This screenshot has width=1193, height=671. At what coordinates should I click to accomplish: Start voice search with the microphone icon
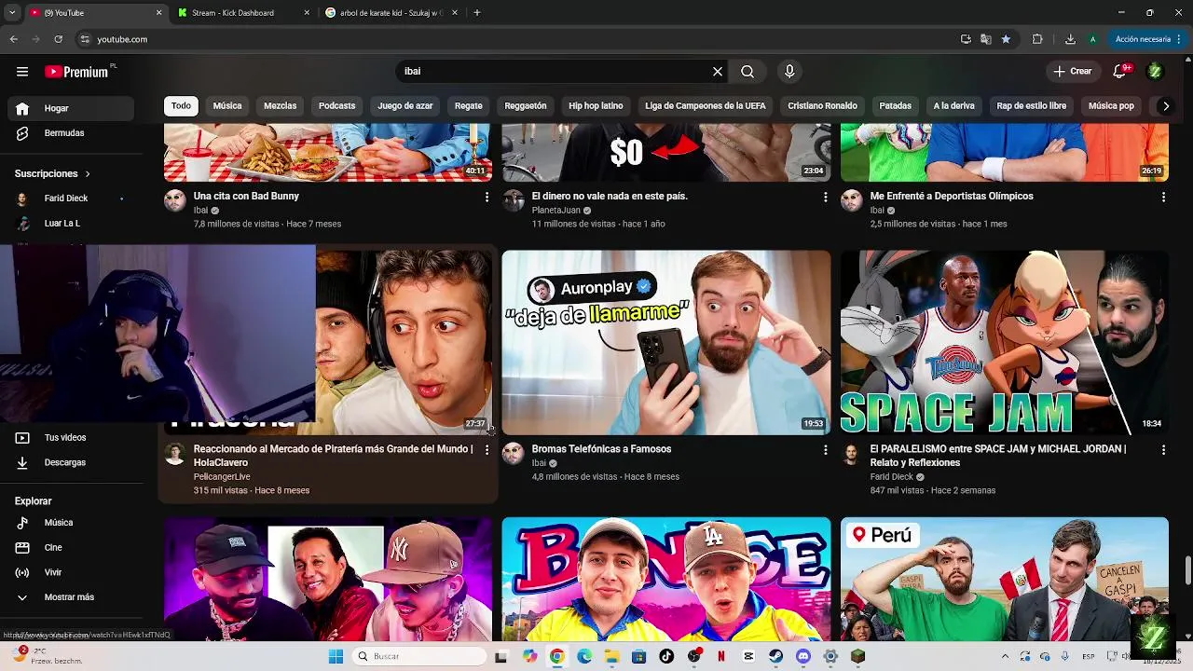point(789,72)
